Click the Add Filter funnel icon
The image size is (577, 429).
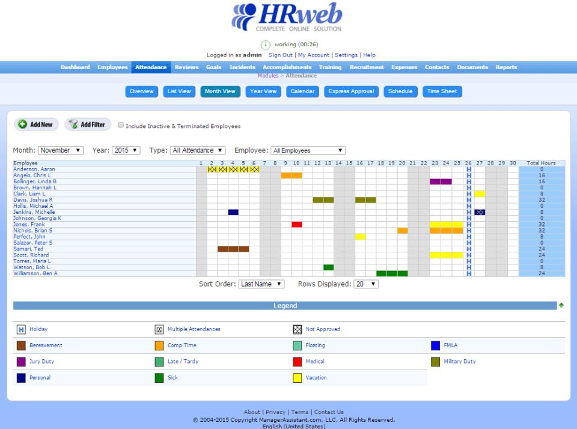pos(74,124)
